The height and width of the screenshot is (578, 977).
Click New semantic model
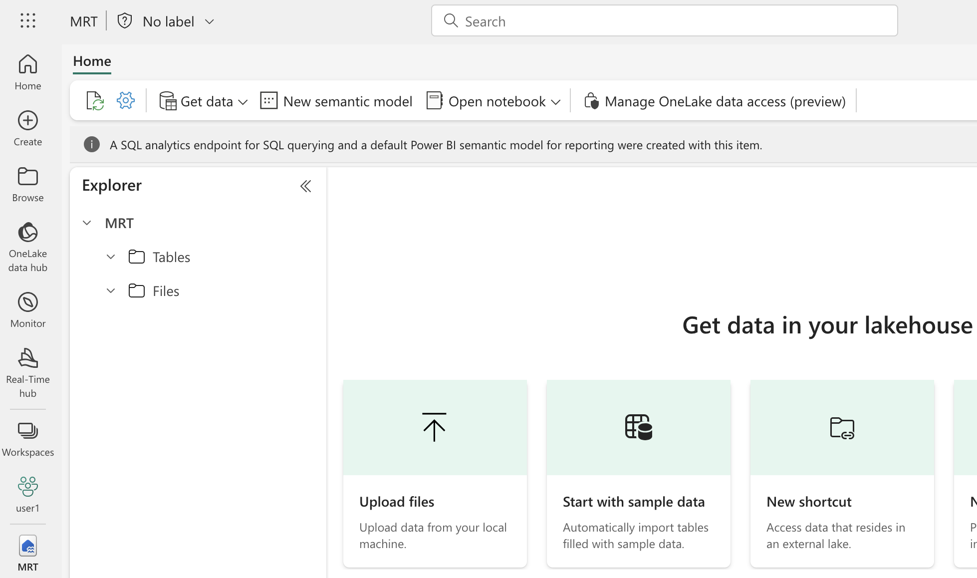[x=336, y=101]
